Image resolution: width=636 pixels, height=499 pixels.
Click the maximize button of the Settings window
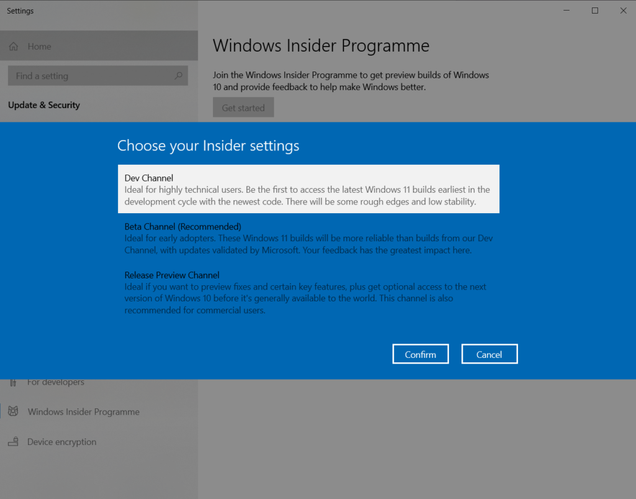(x=594, y=10)
